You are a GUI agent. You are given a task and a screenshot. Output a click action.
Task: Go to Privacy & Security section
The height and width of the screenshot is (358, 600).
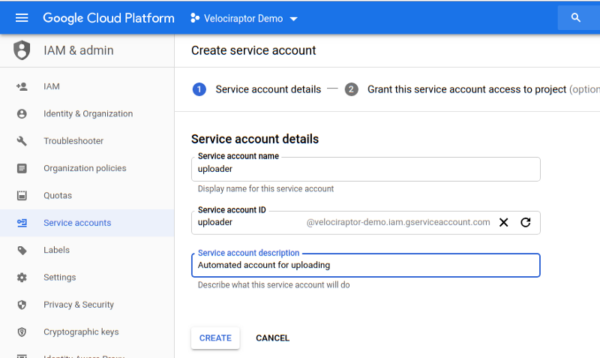coord(79,305)
